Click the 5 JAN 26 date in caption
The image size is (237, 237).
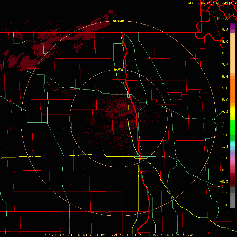[x=171, y=235]
